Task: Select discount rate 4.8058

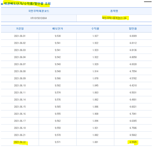Action: coord(133,57)
